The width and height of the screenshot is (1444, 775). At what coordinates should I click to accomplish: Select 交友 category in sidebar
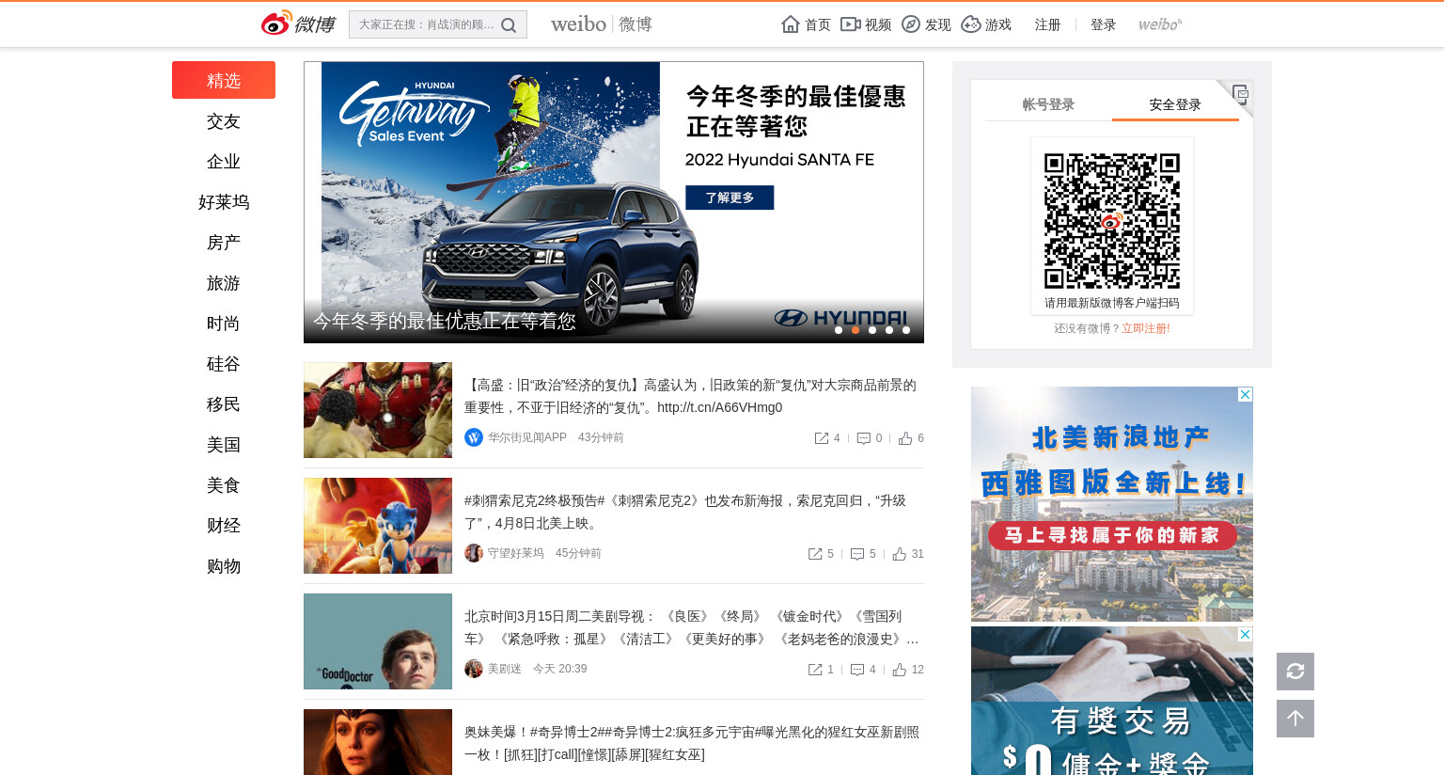(224, 121)
